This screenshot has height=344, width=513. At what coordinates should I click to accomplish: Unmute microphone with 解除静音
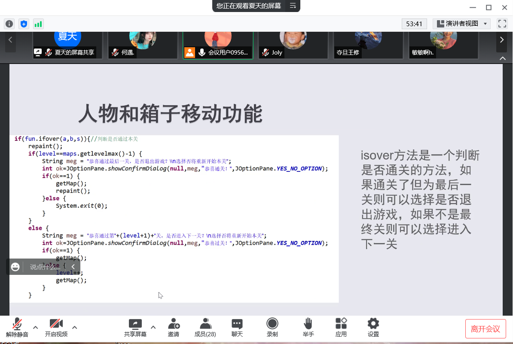pos(17,327)
